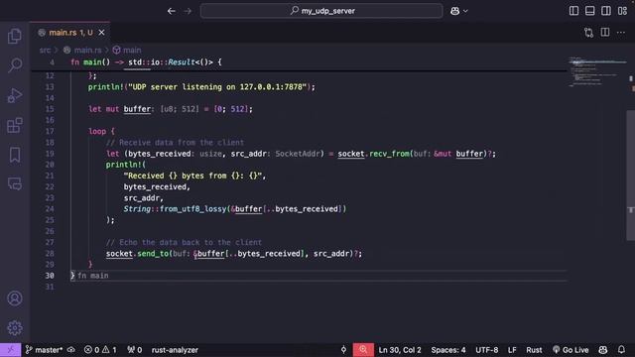Screen dimensions: 635x357
Task: Open the Manage settings gear
Action: [x=15, y=327]
